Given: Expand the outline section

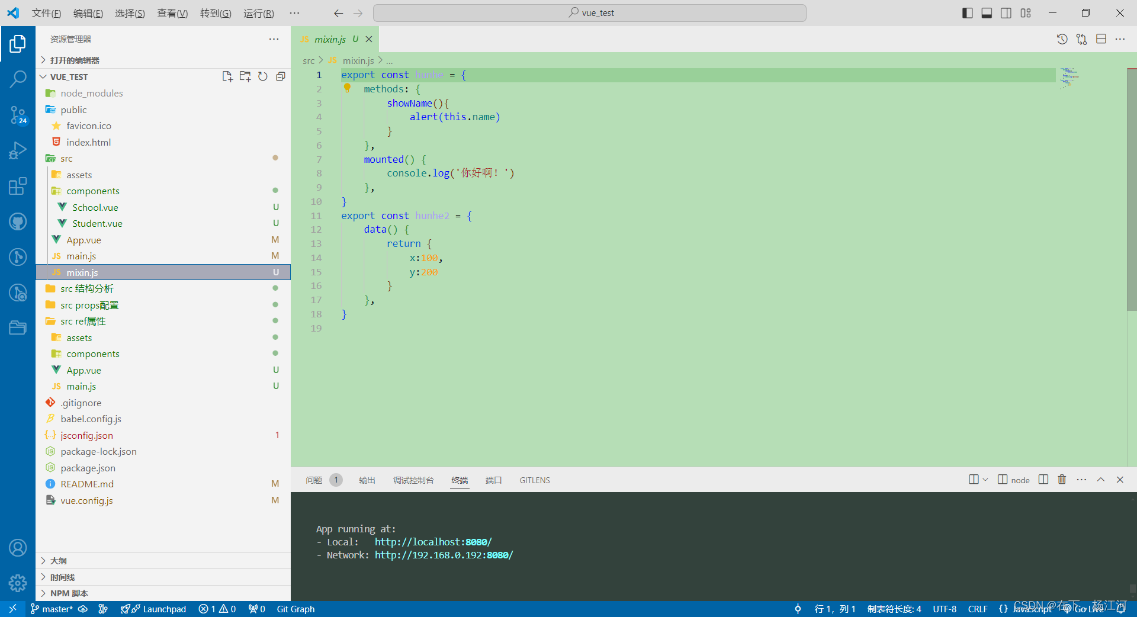Looking at the screenshot, I should point(163,561).
